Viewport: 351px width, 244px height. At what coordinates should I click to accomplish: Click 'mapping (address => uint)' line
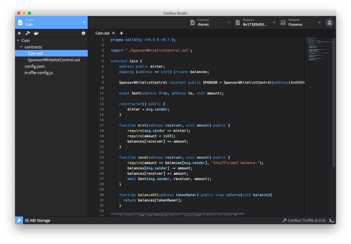[x=164, y=72]
